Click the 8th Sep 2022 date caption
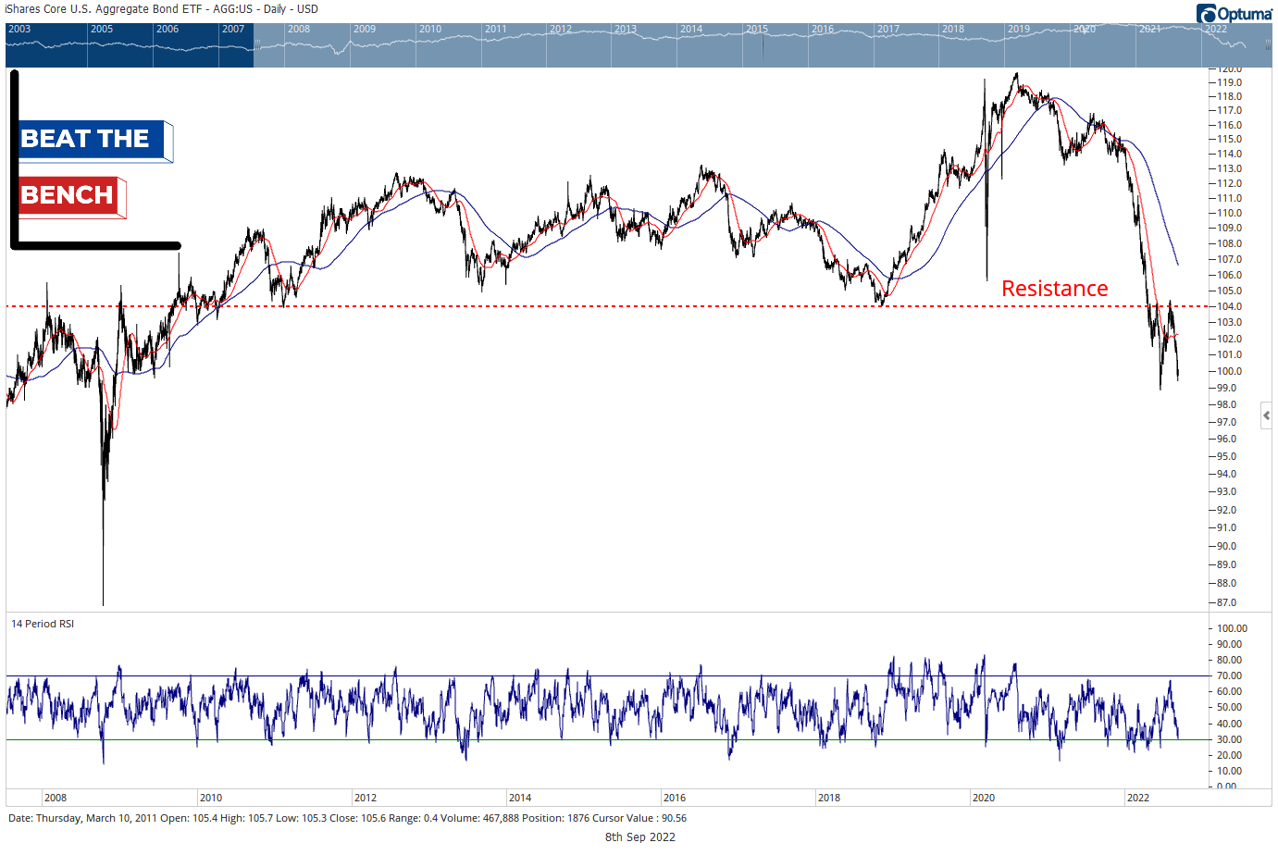The width and height of the screenshot is (1278, 855). coord(640,837)
